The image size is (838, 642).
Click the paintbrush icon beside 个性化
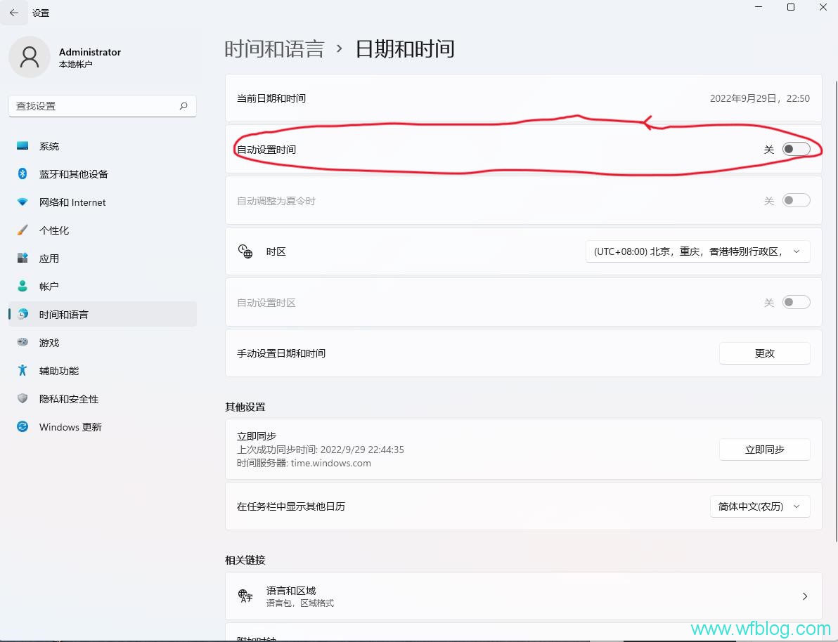(x=22, y=230)
